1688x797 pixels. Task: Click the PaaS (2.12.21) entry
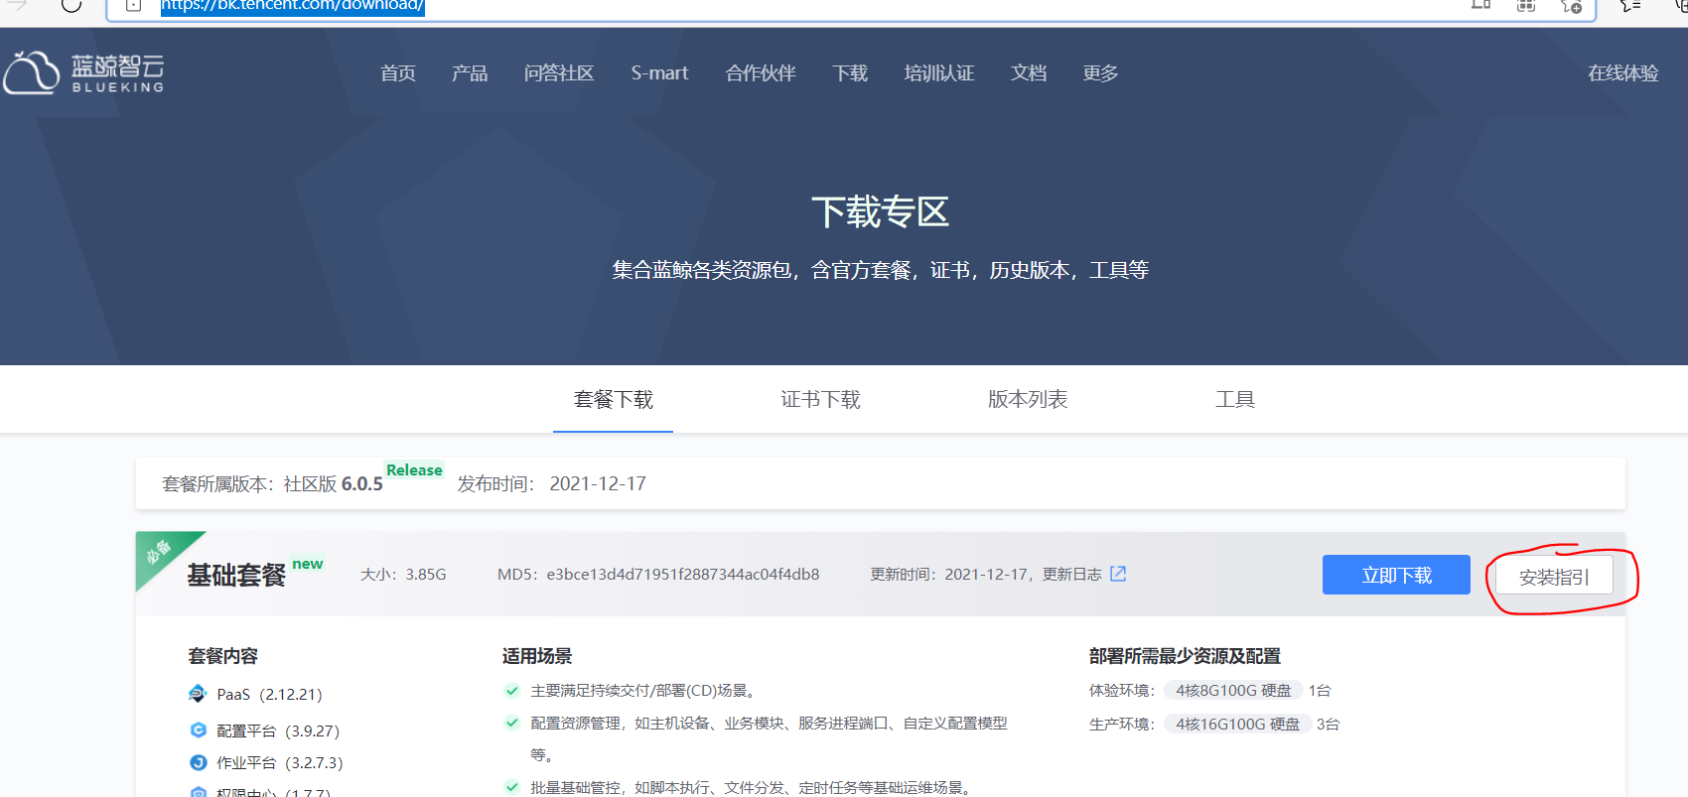(x=269, y=695)
